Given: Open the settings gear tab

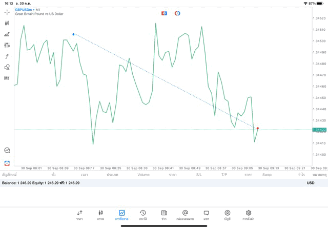Looking at the screenshot, I should (x=248, y=215).
